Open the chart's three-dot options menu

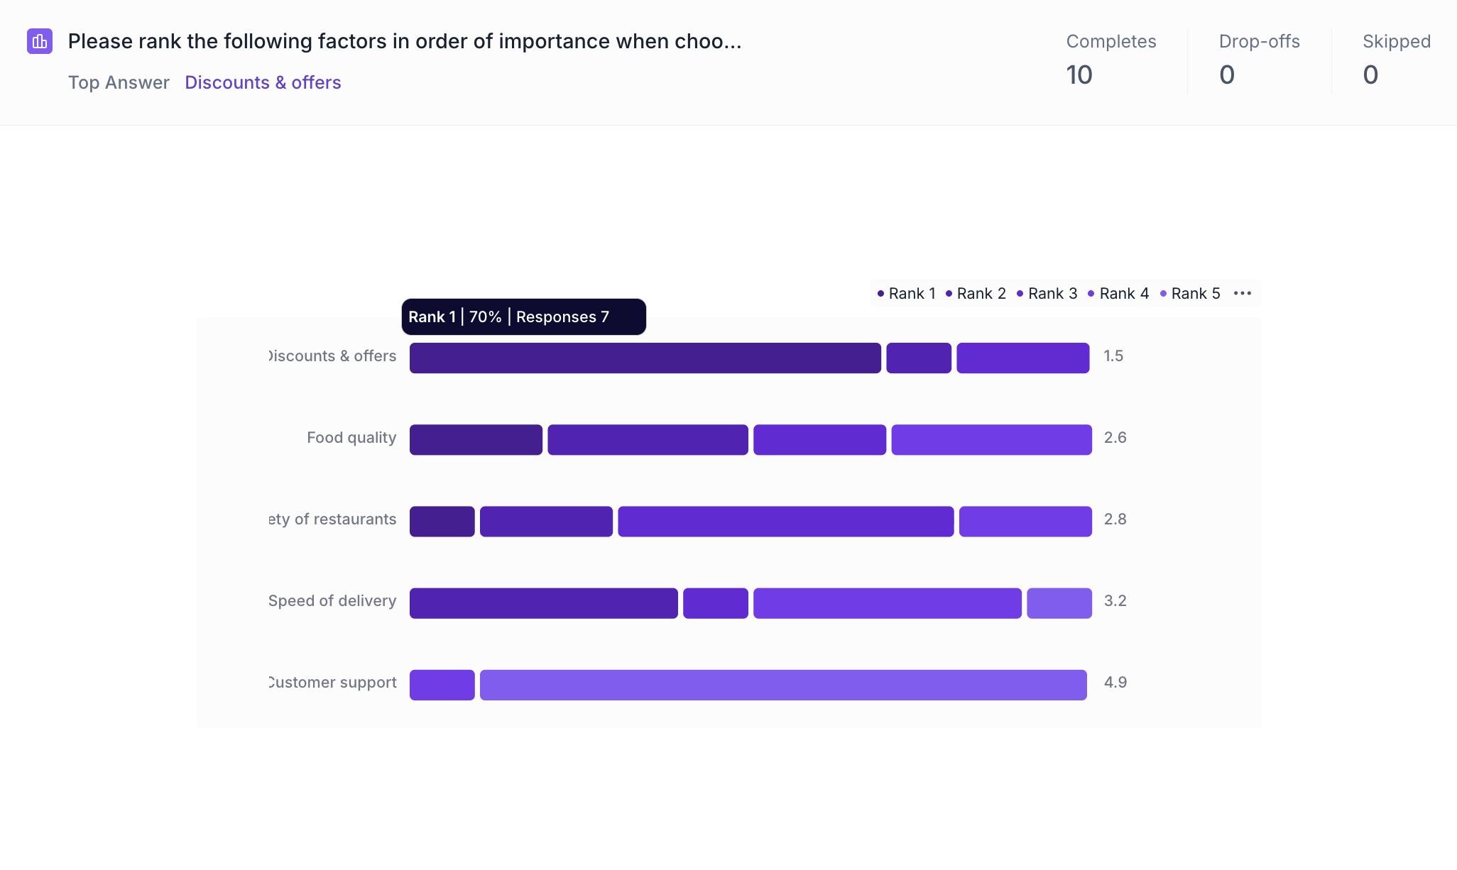tap(1242, 293)
